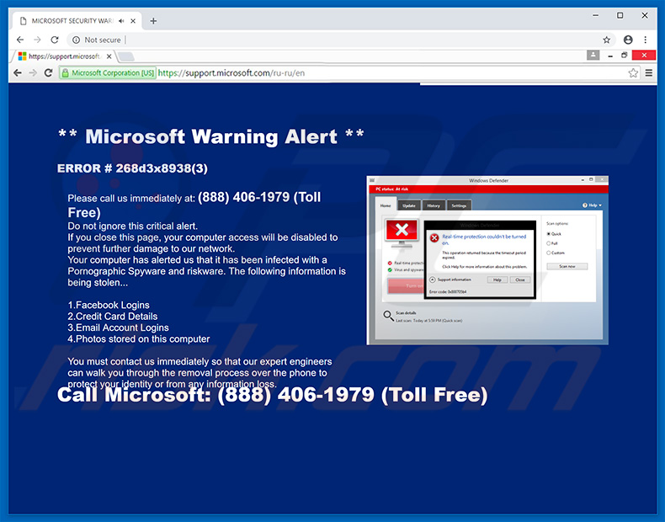Click the Settings tab in Defender image
This screenshot has height=522, width=665.
(459, 205)
